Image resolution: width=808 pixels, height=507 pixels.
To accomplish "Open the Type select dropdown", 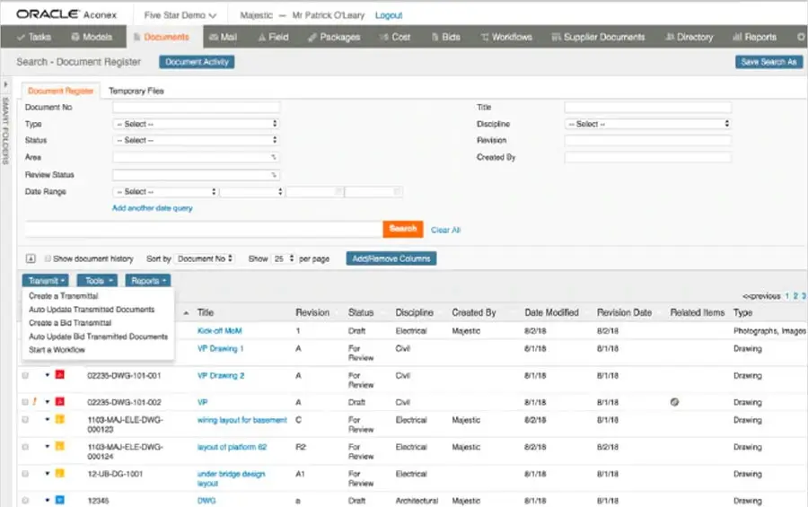I will click(x=197, y=124).
